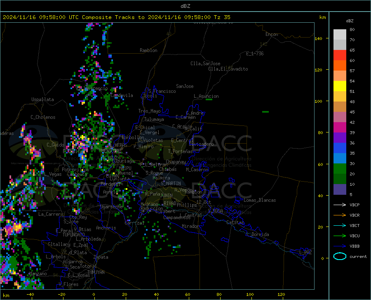Click the cyan 'current' ellipse icon
Image resolution: width=371 pixels, height=300 pixels.
(340, 256)
